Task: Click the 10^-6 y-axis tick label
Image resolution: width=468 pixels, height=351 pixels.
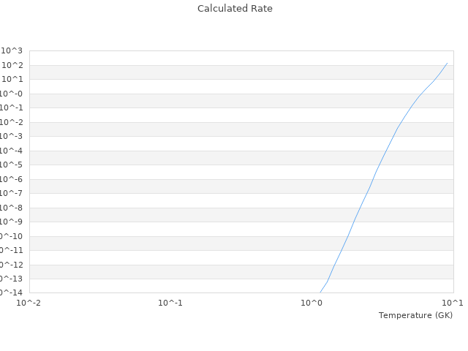Action: point(12,179)
